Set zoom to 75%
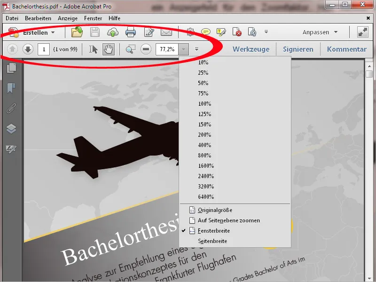 (235, 94)
